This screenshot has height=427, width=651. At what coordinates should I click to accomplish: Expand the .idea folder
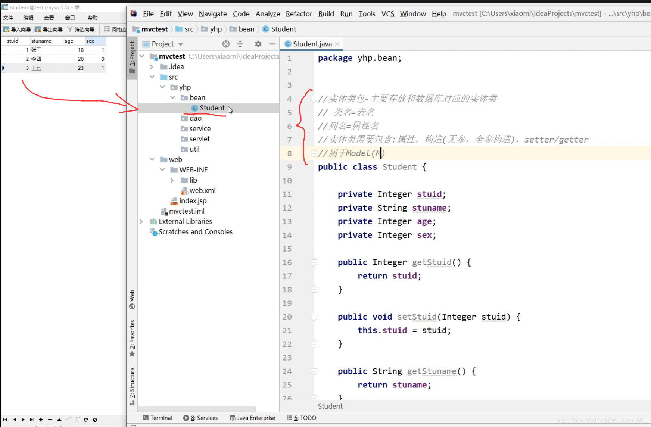(x=152, y=67)
